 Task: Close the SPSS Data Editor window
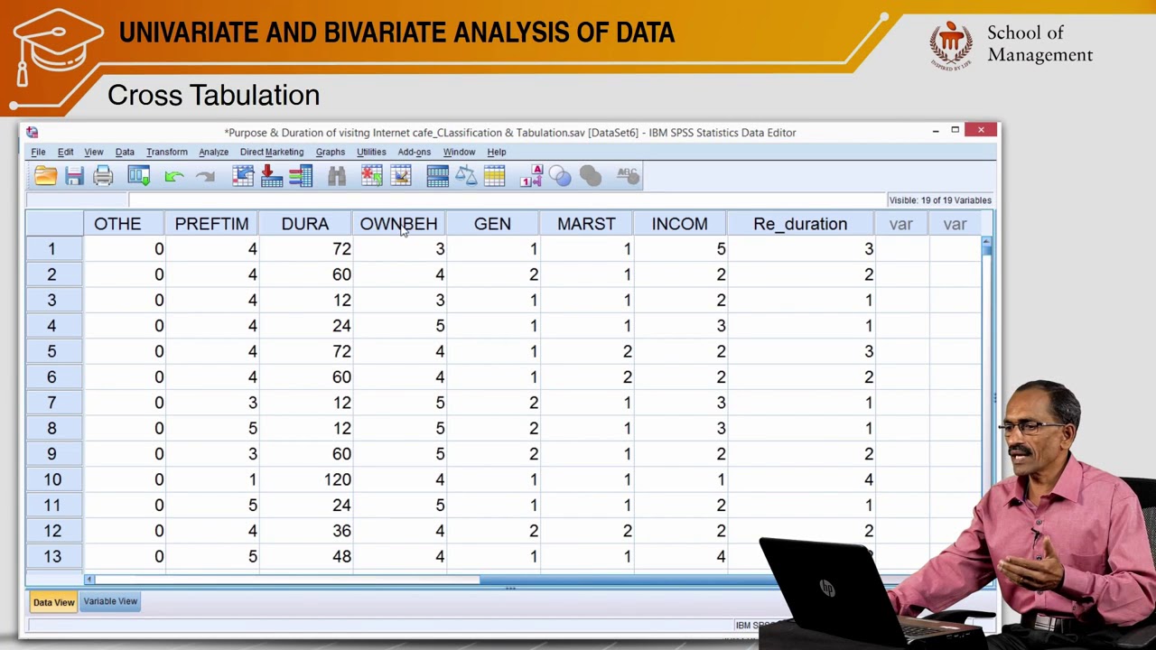981,131
